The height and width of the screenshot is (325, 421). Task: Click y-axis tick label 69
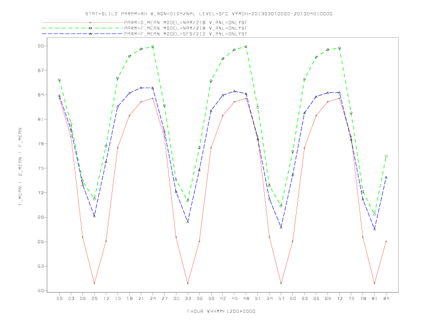(x=41, y=217)
